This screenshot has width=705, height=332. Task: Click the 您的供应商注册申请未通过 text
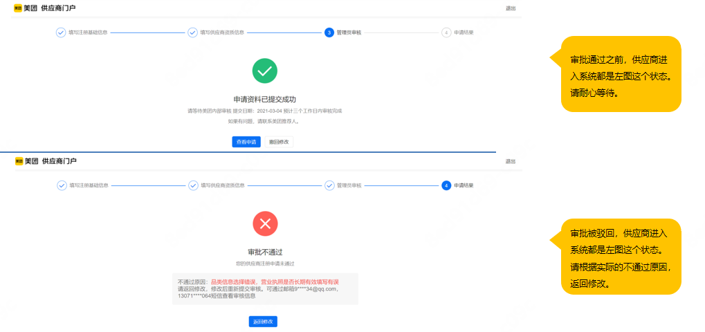point(265,264)
